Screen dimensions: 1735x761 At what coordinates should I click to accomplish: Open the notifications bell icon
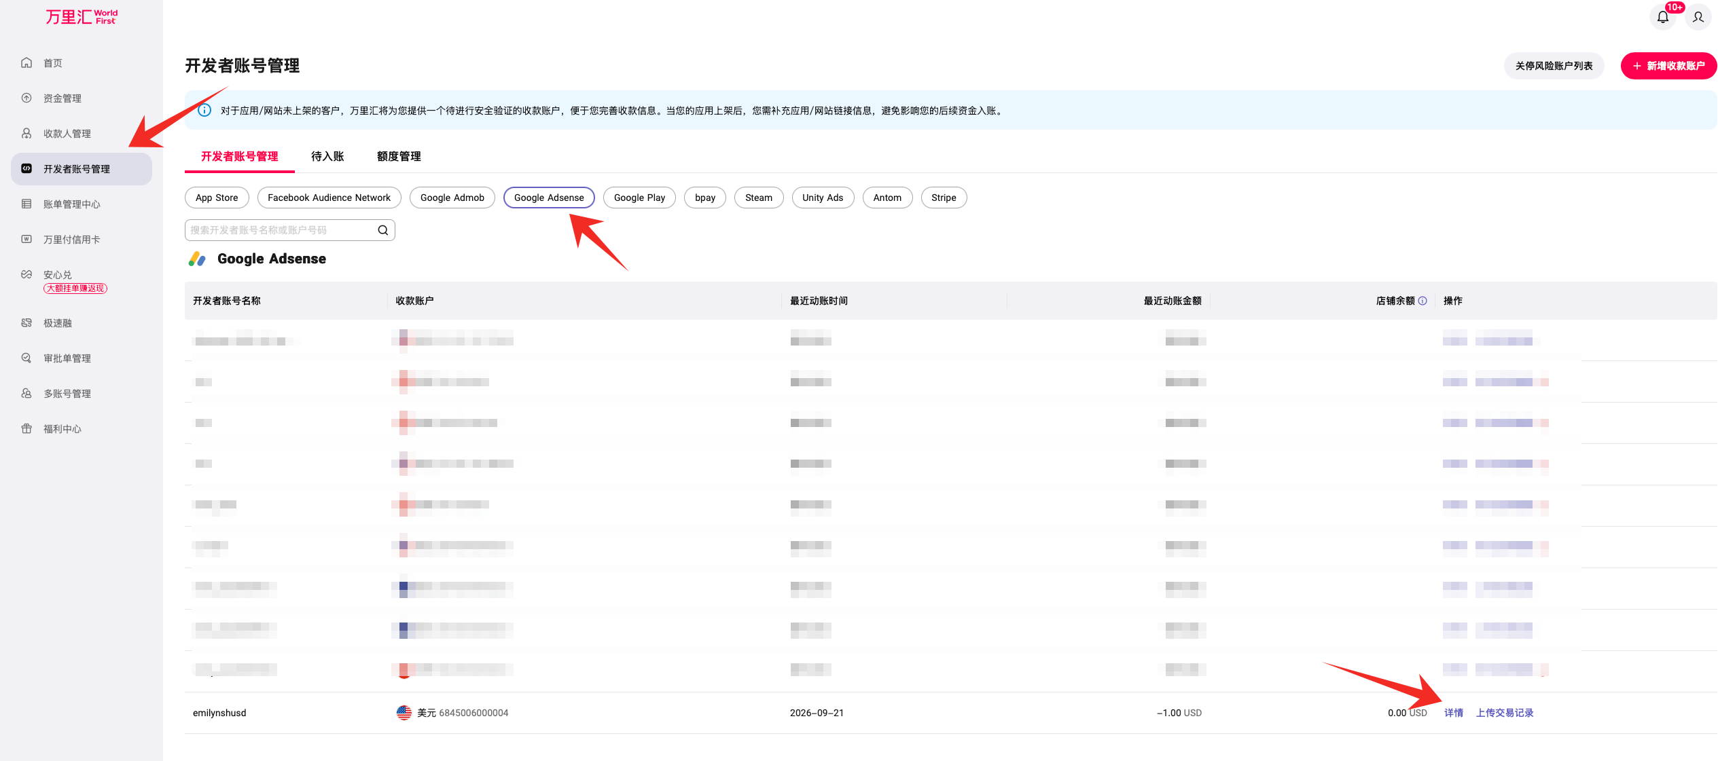tap(1662, 17)
